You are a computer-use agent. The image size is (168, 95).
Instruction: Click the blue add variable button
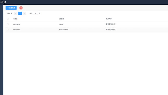(x=11, y=8)
